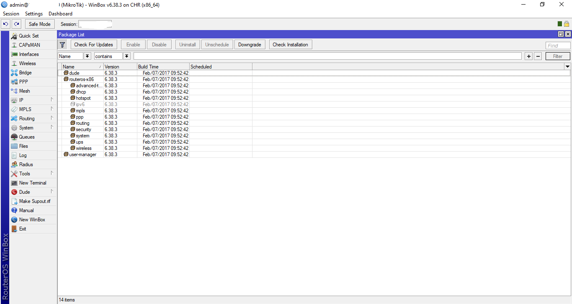Image resolution: width=572 pixels, height=304 pixels.
Task: Click the Downgrade button
Action: pyautogui.click(x=250, y=45)
